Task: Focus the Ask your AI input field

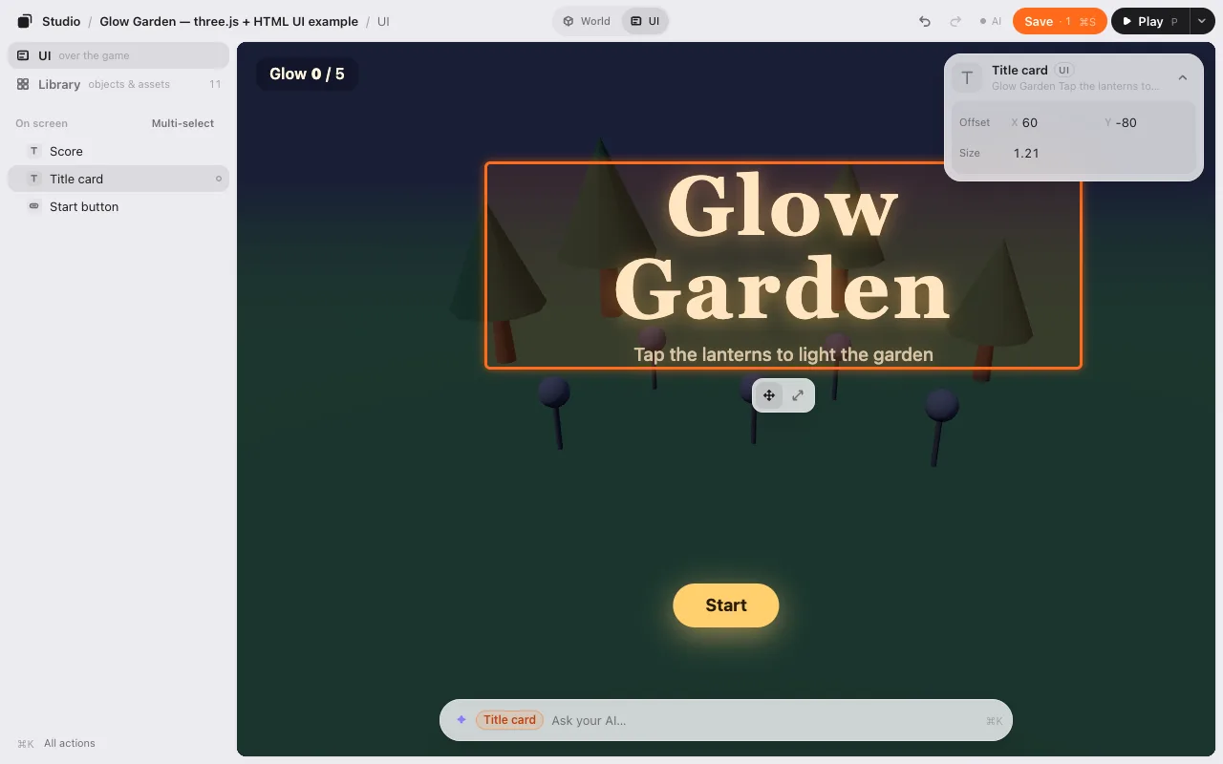Action: point(764,720)
